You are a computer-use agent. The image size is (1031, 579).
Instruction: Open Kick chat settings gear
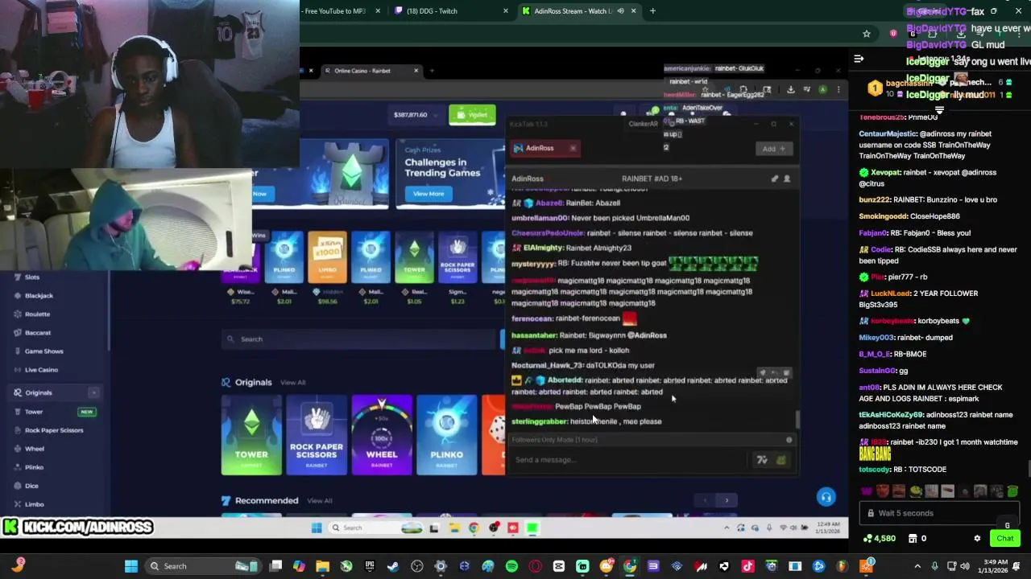tap(977, 538)
